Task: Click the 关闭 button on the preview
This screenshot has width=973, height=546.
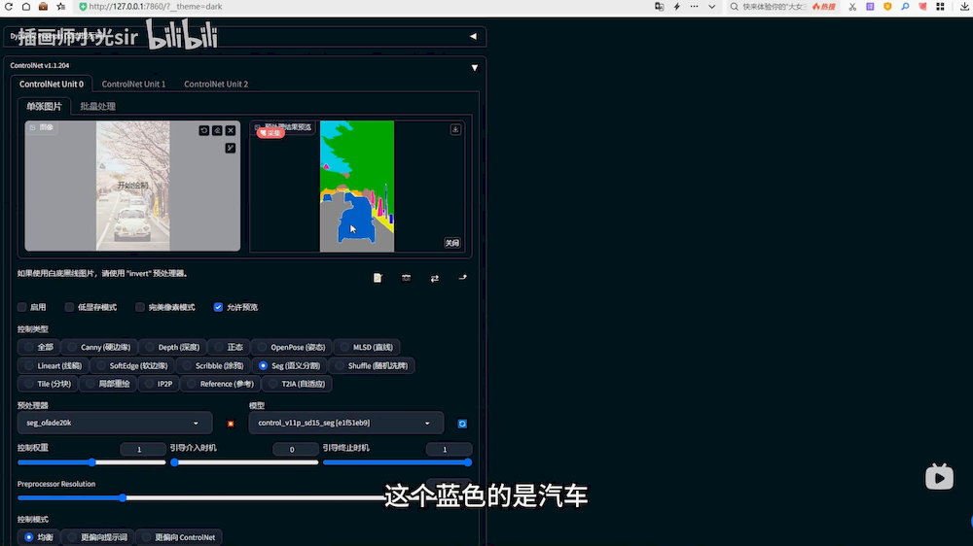Action: [451, 243]
